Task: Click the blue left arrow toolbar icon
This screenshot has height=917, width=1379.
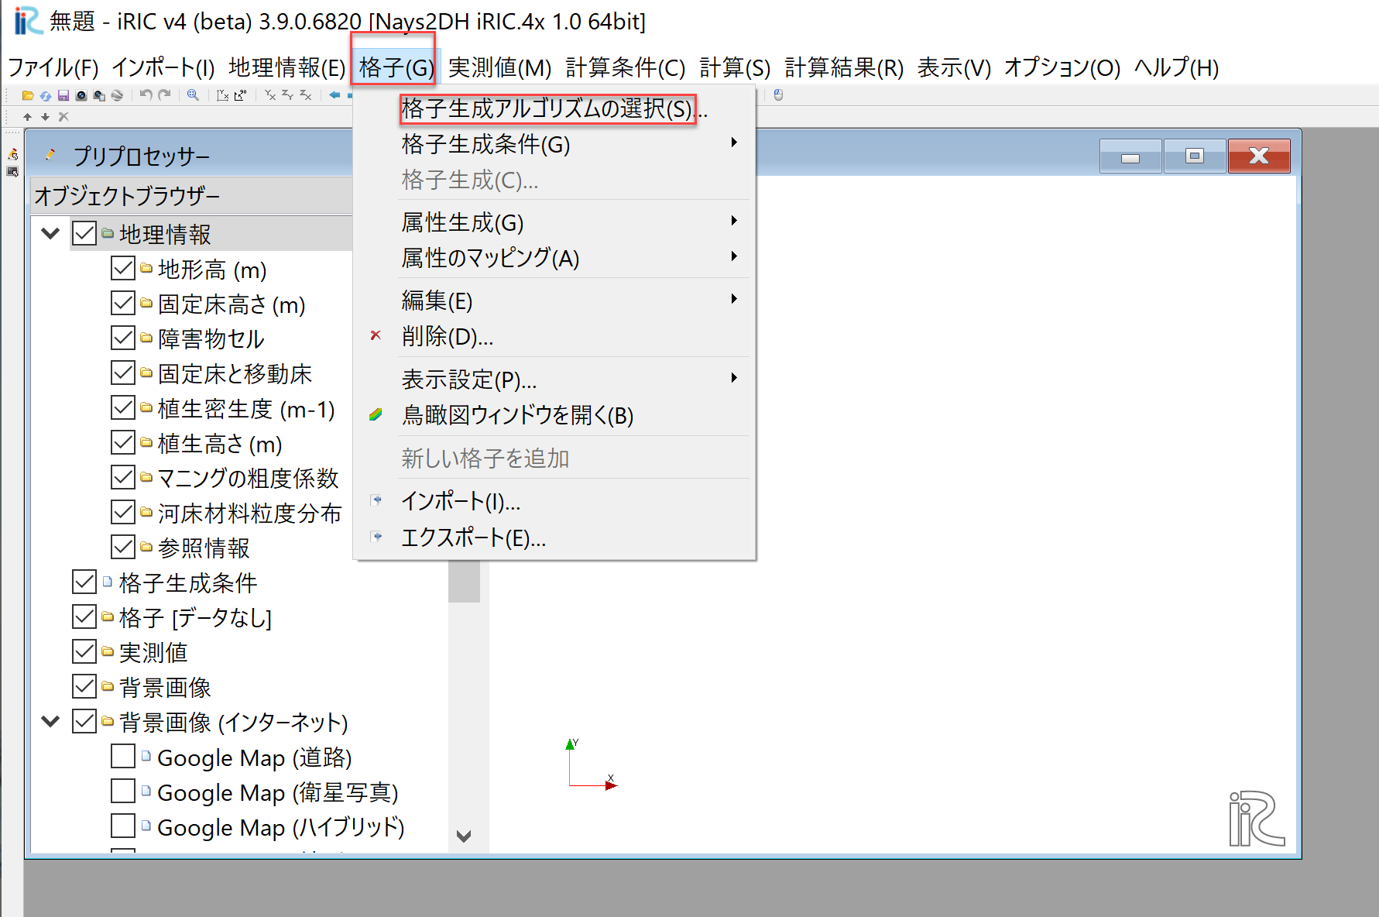Action: 334,95
